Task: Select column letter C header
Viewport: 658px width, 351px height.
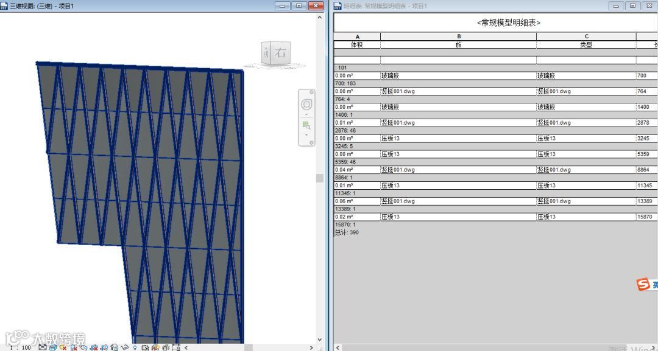Action: click(587, 36)
